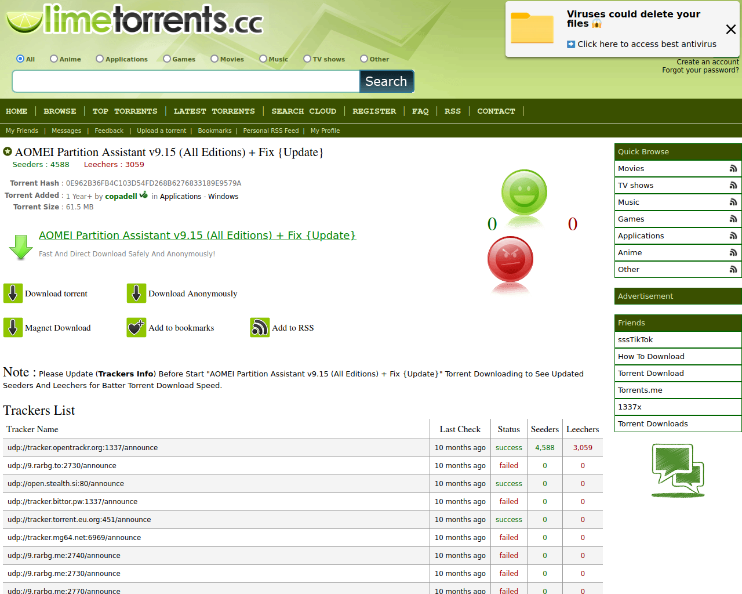Click the Magnet Download arrow icon
The image size is (742, 594).
(13, 328)
